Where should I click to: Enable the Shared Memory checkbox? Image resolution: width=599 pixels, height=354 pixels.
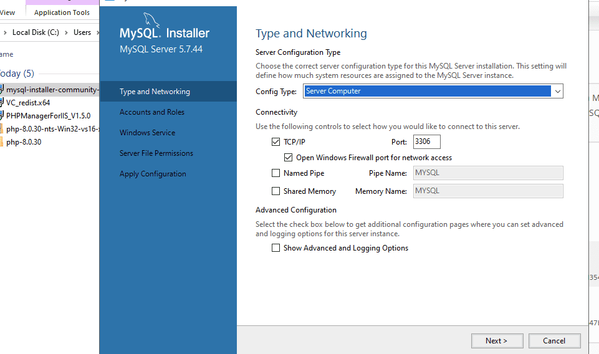[276, 191]
